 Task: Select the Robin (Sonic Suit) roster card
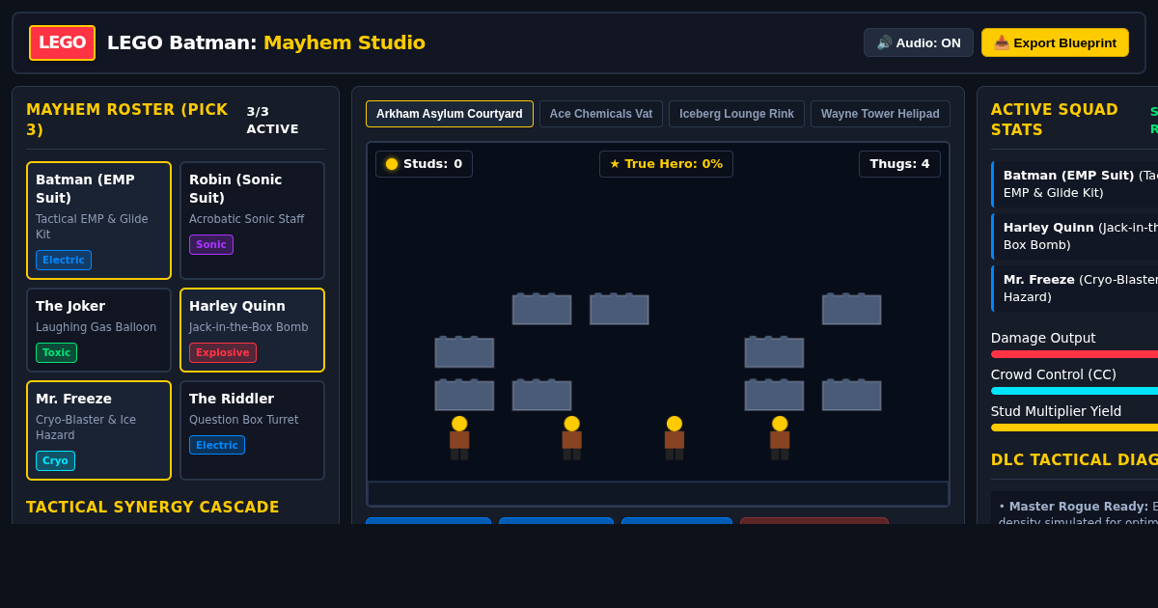coord(252,221)
